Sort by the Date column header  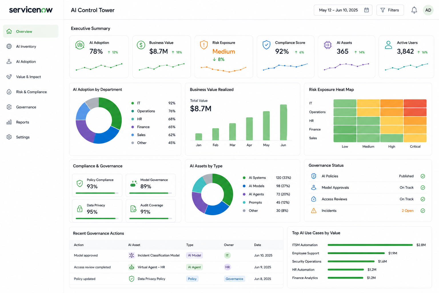click(258, 245)
